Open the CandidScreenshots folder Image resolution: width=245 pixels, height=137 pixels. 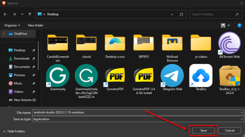[x=58, y=48]
